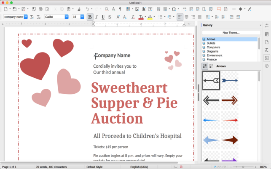271x169 pixels.
Task: Select the brown right-arrow gallery thumbnail
Action: point(230,140)
